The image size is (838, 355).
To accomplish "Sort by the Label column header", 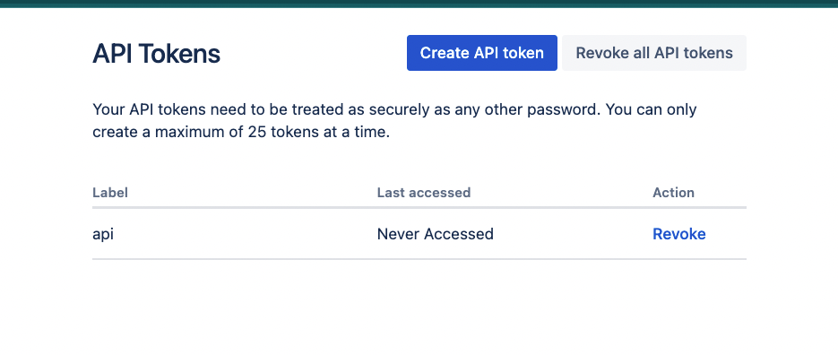I will pos(110,193).
